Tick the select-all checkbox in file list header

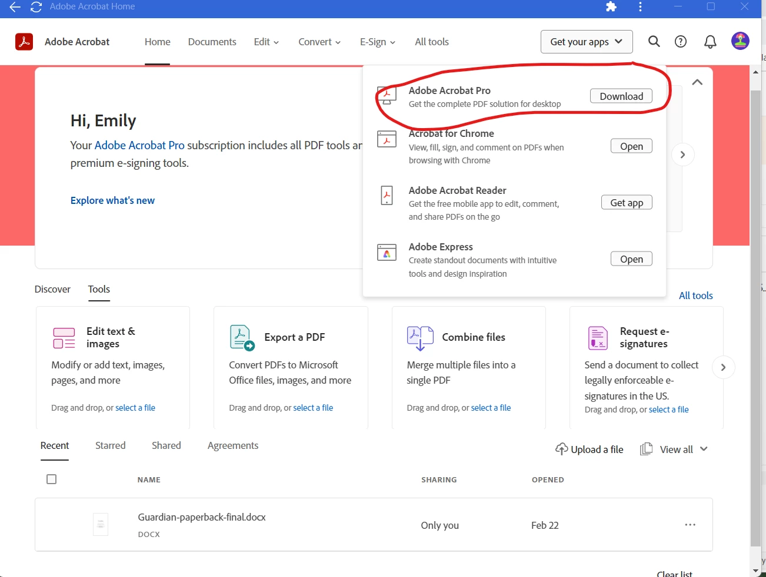tap(52, 479)
